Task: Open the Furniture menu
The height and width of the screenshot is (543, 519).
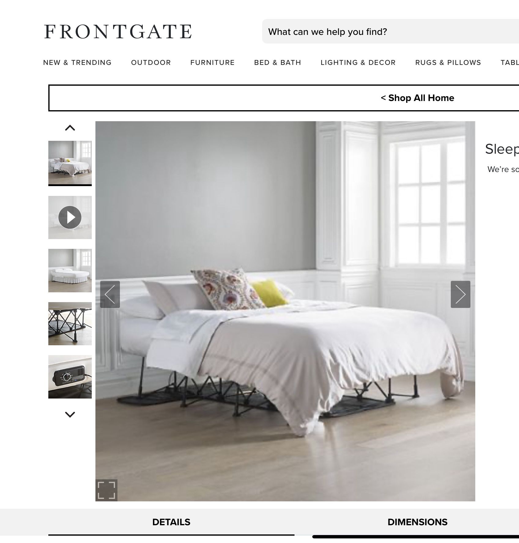Action: 212,62
